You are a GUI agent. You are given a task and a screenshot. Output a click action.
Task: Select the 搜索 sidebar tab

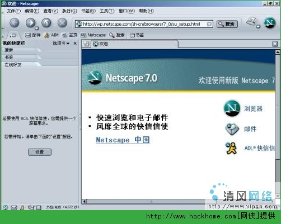pos(21,50)
